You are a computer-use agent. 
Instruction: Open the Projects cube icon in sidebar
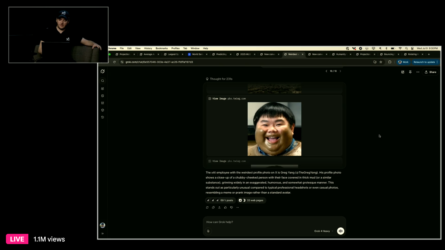pyautogui.click(x=103, y=110)
